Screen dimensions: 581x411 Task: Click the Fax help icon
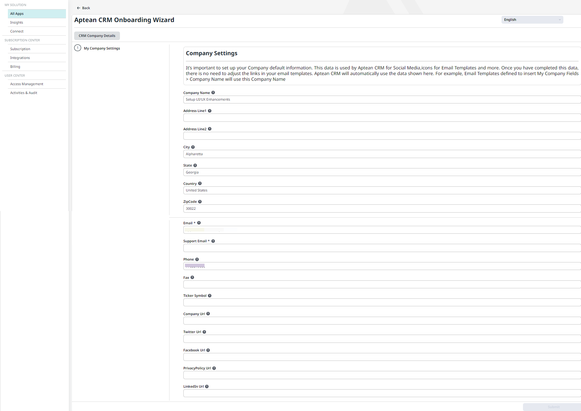[192, 278]
